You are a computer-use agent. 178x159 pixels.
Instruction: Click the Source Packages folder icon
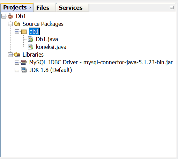17,24
